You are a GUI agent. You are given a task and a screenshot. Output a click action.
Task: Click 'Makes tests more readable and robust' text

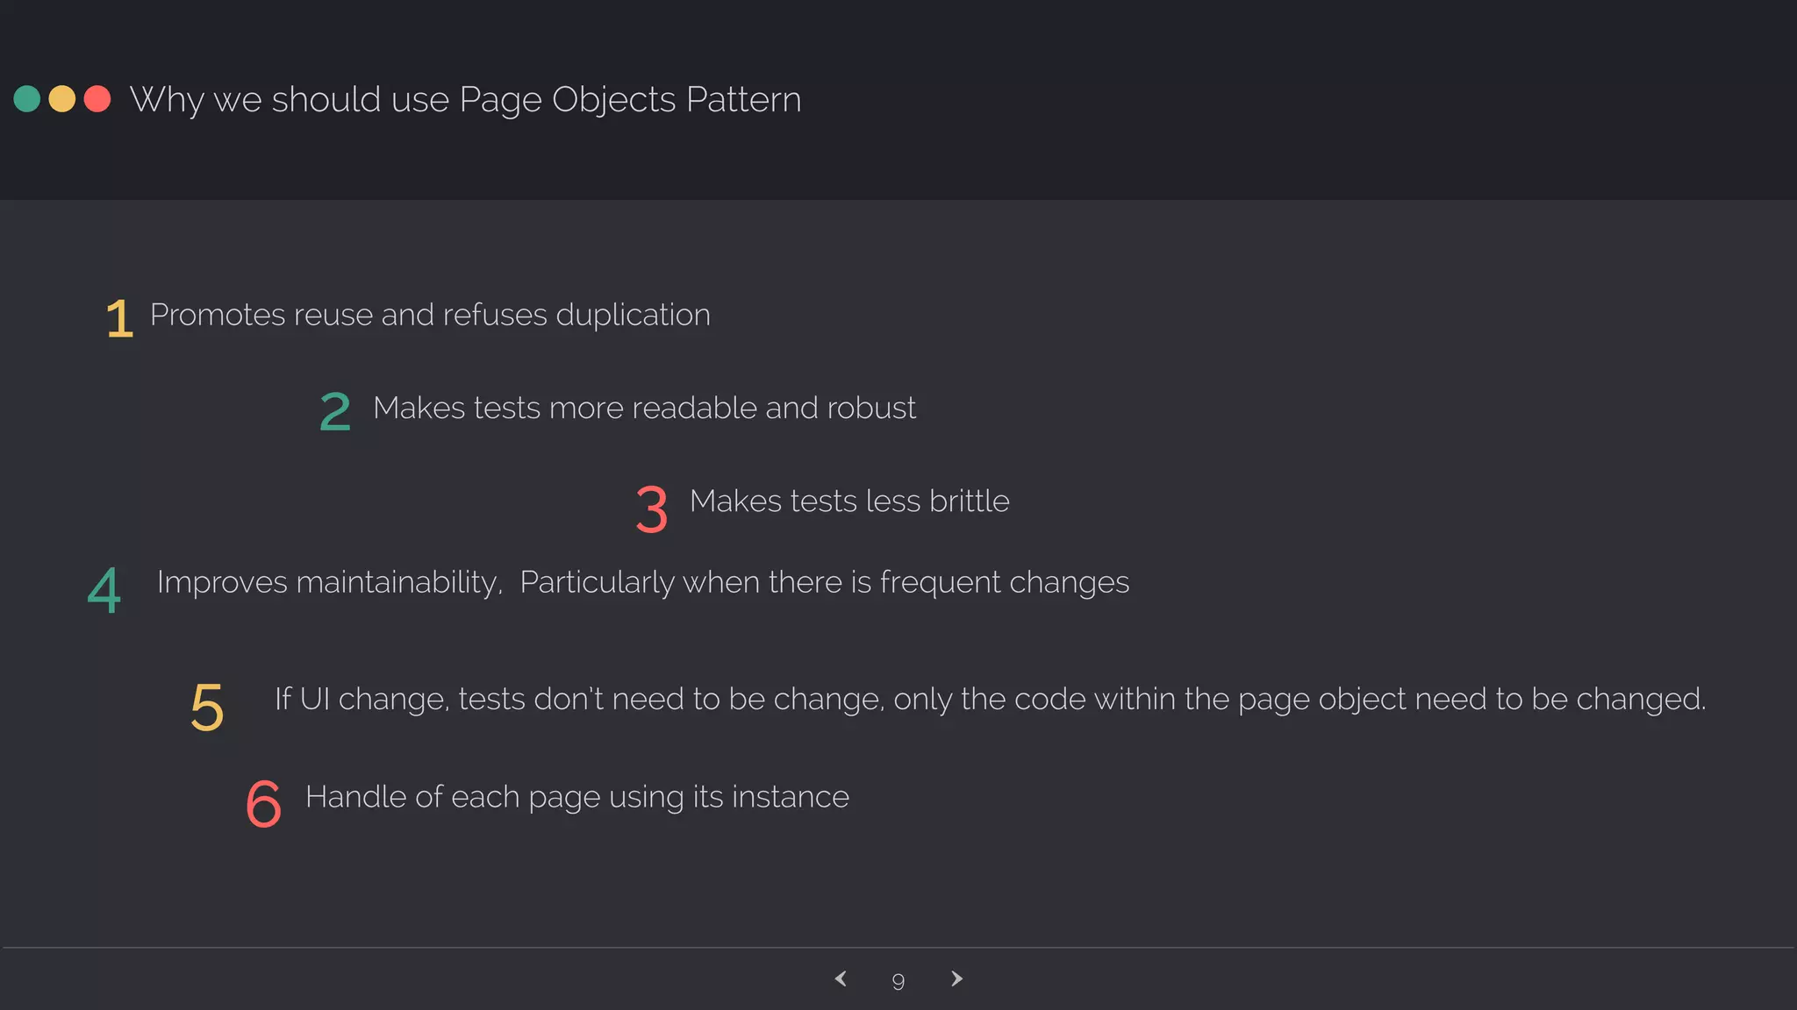tap(644, 409)
